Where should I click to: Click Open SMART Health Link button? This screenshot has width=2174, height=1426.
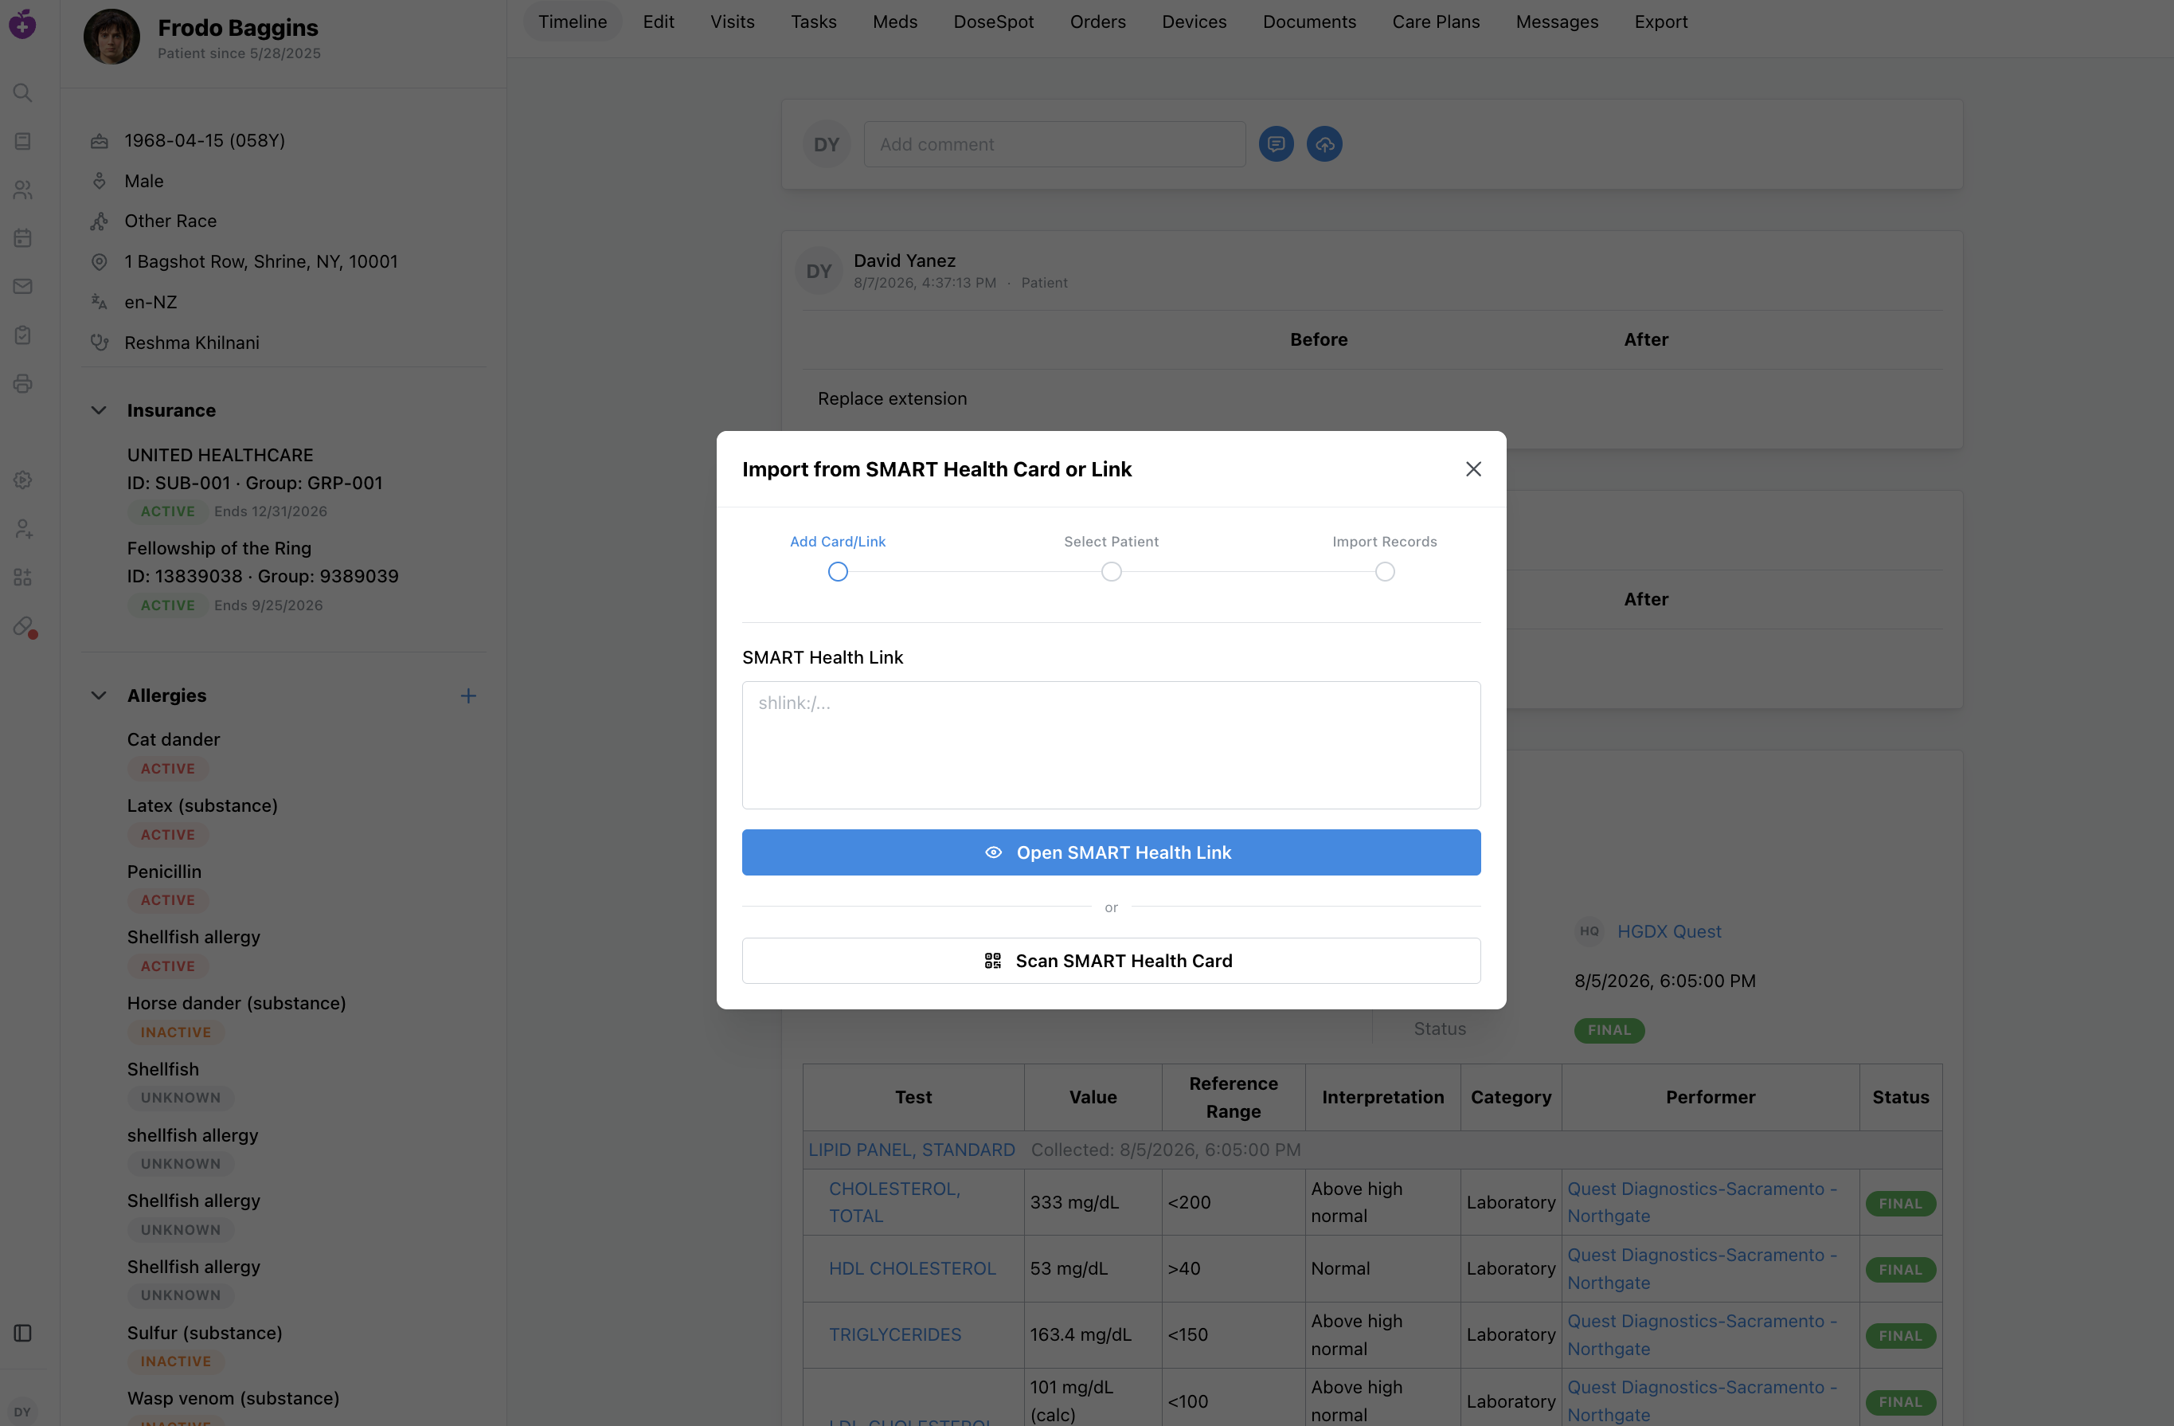pyautogui.click(x=1111, y=852)
